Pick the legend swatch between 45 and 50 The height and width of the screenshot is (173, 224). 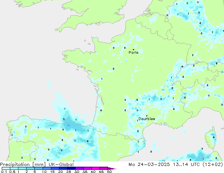(x=104, y=168)
